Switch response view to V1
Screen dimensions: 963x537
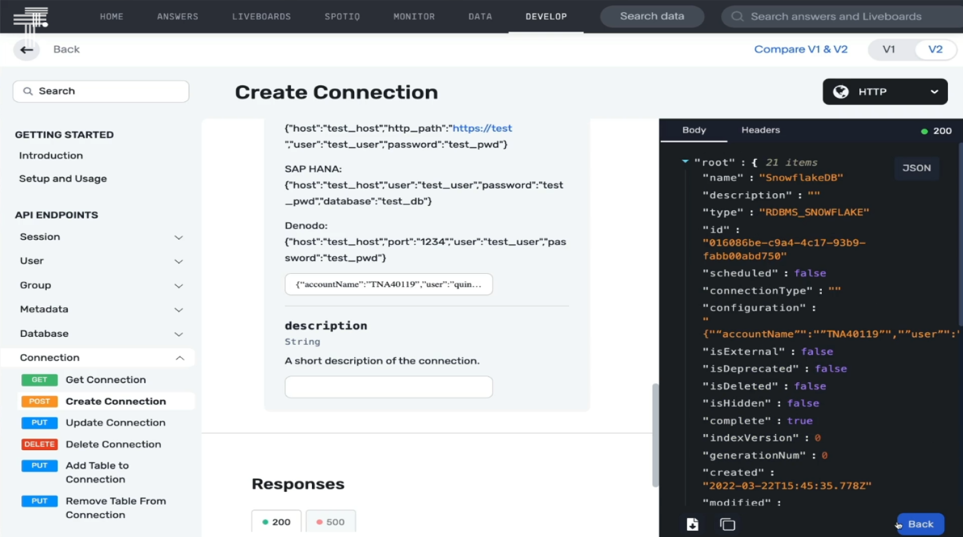(x=889, y=50)
